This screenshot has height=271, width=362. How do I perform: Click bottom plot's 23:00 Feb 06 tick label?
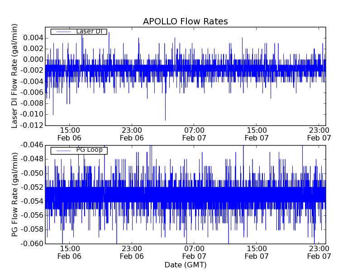point(132,252)
